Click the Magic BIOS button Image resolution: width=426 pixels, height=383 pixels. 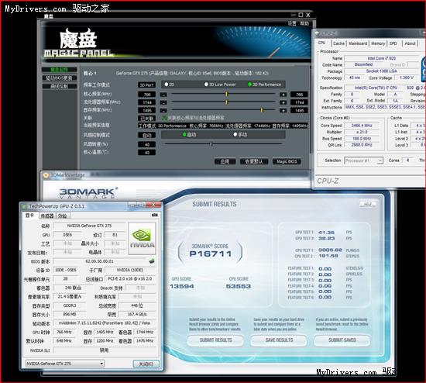[287, 161]
